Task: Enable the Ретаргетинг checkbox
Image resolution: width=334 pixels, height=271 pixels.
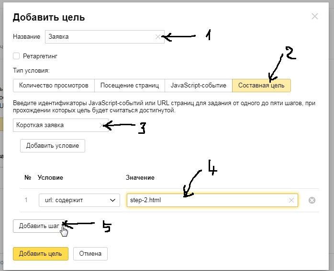Action: click(x=17, y=56)
